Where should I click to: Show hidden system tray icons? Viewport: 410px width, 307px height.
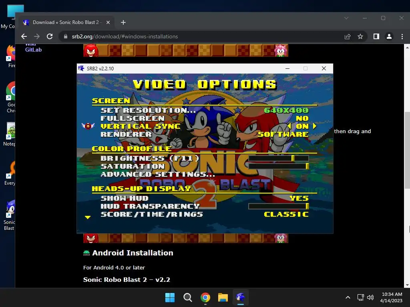coord(348,297)
